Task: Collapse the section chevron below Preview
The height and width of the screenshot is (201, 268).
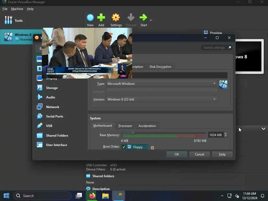Action: [x=263, y=129]
